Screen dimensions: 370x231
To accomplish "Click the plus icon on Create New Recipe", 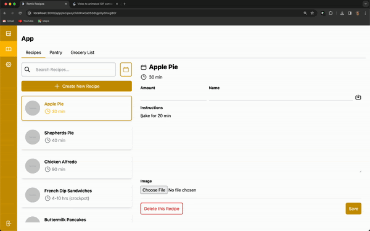I will (x=57, y=86).
